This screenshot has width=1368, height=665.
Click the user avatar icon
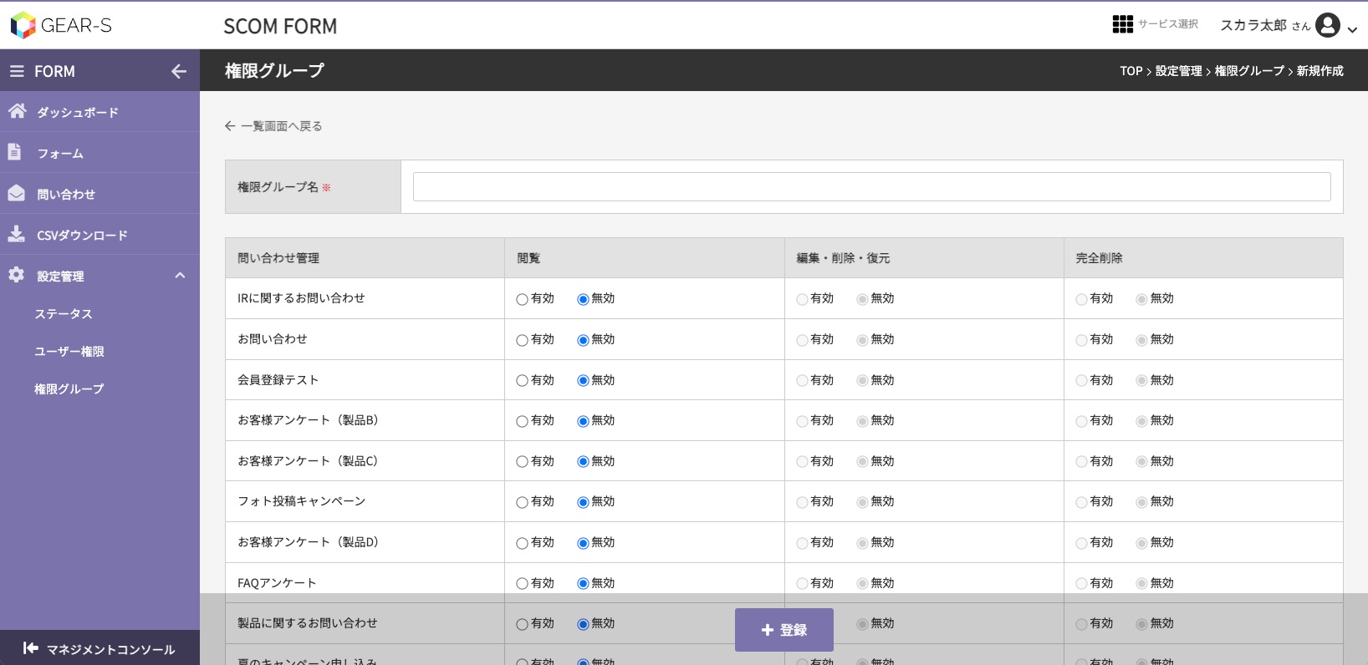point(1328,25)
